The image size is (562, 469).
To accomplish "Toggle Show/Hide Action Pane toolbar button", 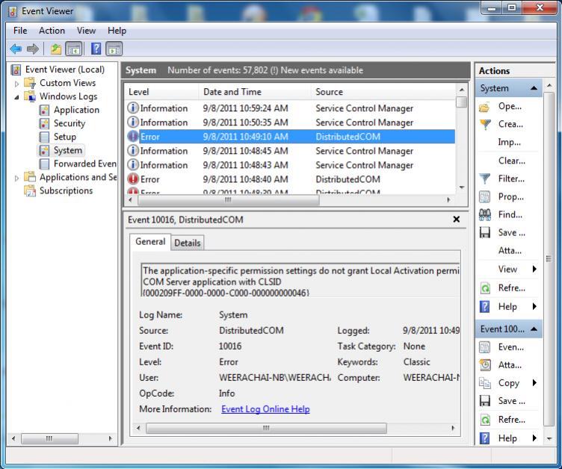I will point(114,49).
